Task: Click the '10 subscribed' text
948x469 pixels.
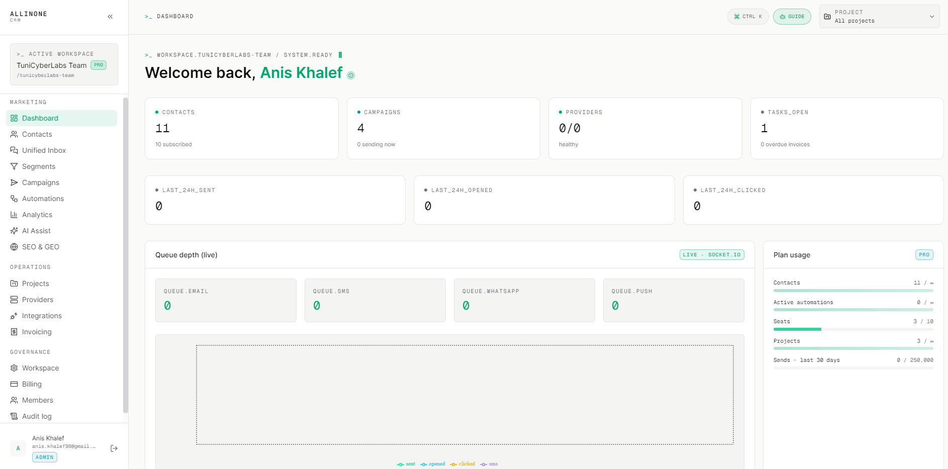Action: [173, 144]
